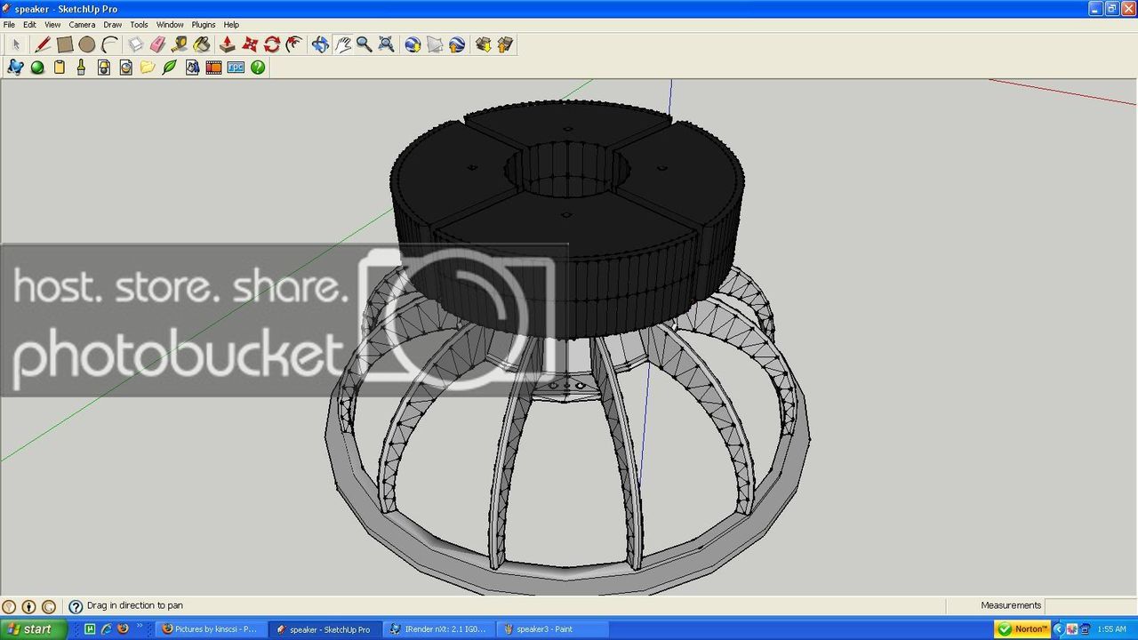Click the Get Models icon

pyautogui.click(x=483, y=44)
